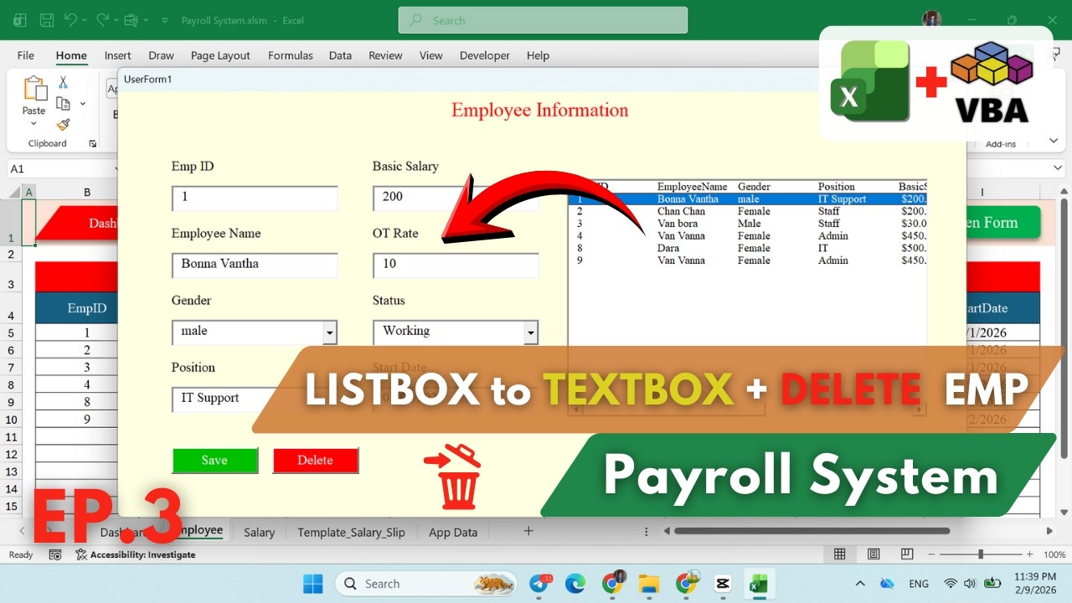Select Bonna Vantha row in the listbox
The width and height of the screenshot is (1072, 603).
click(x=748, y=199)
